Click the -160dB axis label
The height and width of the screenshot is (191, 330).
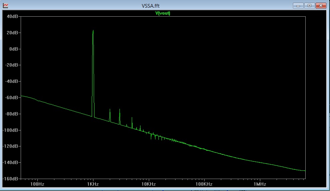11,179
